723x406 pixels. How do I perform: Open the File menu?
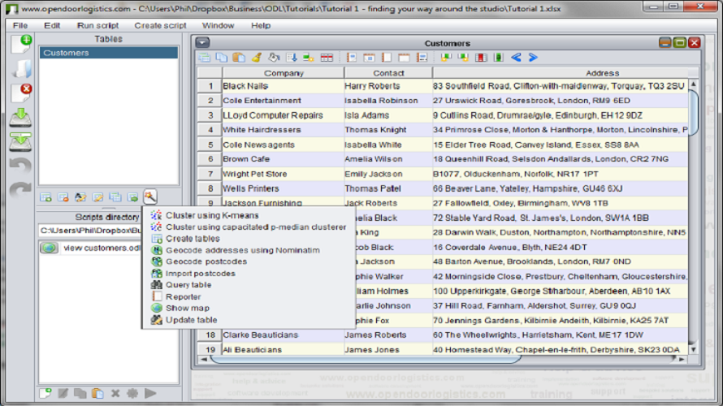coord(20,25)
